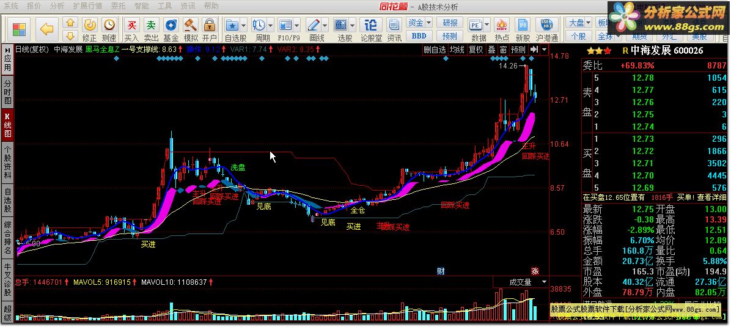Expand the PE 数据 dropdown arrow

point(487,24)
